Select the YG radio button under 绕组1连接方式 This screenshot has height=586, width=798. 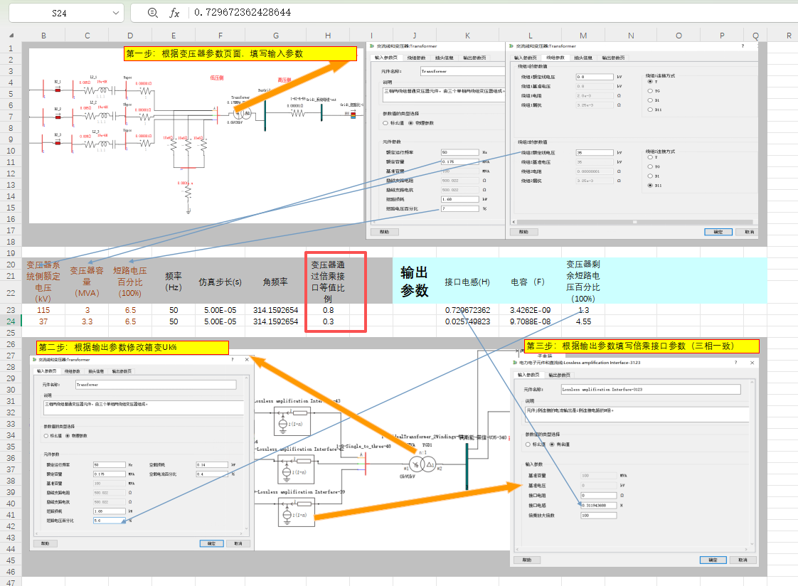[649, 90]
